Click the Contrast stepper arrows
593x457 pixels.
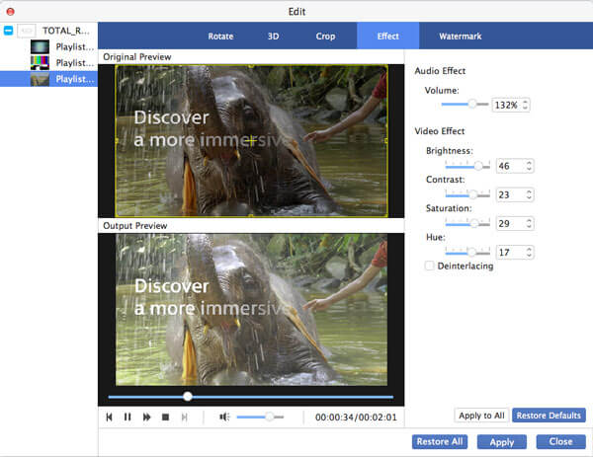click(x=529, y=194)
